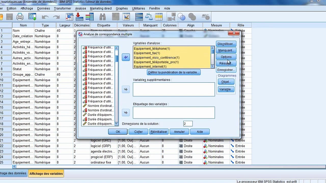Click the Réinitialiser button
The height and width of the screenshot is (183, 326).
(159, 132)
